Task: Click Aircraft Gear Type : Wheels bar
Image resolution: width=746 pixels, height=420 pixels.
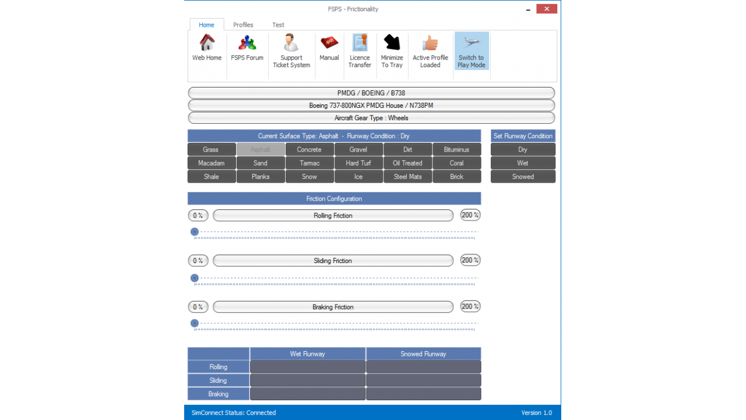Action: (371, 118)
